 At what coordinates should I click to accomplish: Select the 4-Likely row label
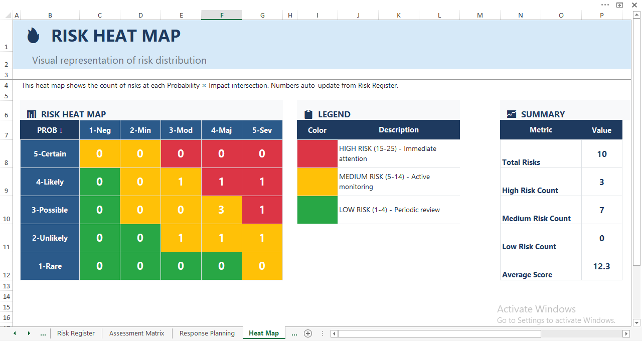tap(50, 182)
